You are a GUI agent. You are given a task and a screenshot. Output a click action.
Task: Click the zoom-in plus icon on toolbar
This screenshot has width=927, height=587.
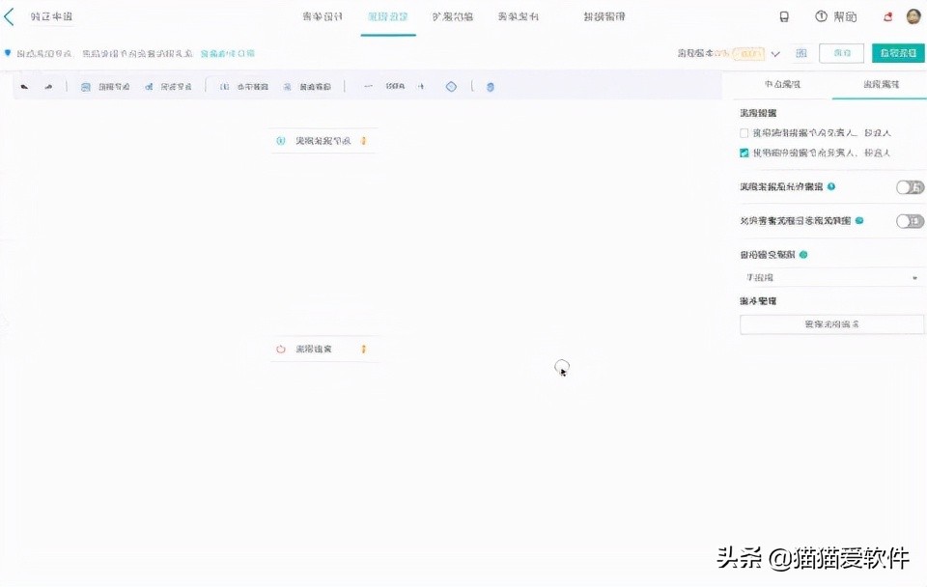(x=419, y=86)
